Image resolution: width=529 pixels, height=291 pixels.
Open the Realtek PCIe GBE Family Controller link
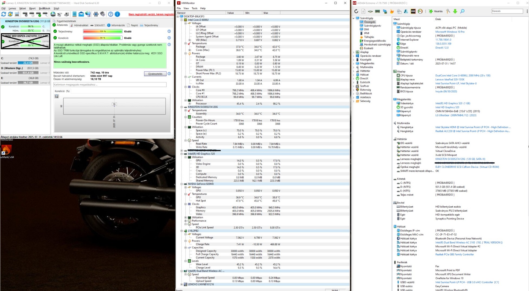click(455, 254)
